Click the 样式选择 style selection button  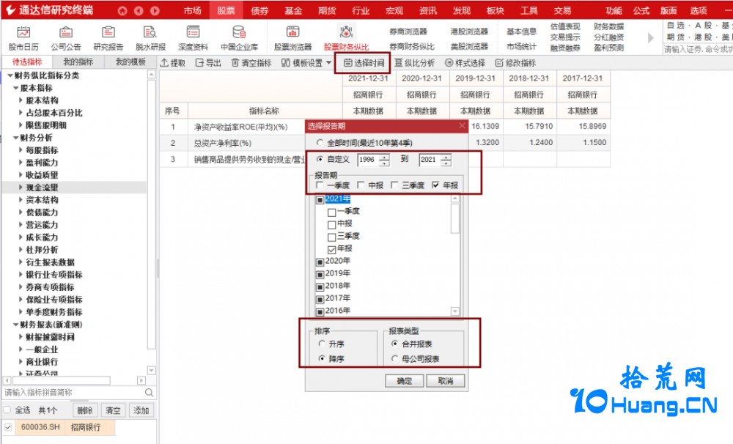point(465,62)
